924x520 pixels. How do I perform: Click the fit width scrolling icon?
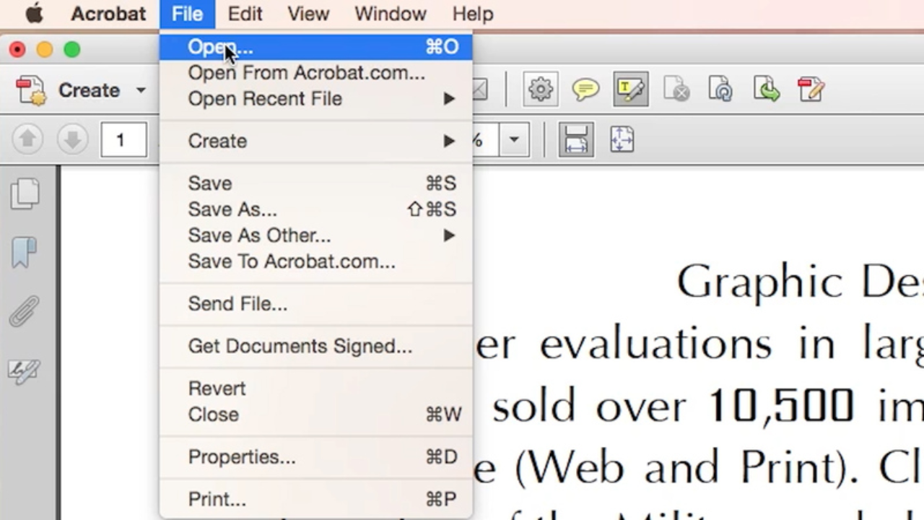click(576, 139)
